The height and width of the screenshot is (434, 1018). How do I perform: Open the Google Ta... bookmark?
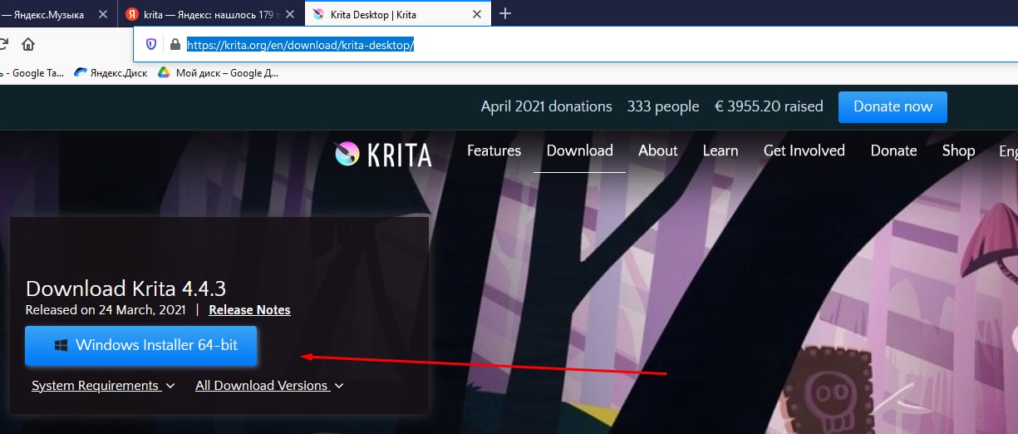click(x=32, y=72)
